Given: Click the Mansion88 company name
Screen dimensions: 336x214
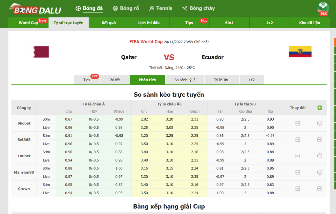Looking at the screenshot, I should click(x=24, y=172).
